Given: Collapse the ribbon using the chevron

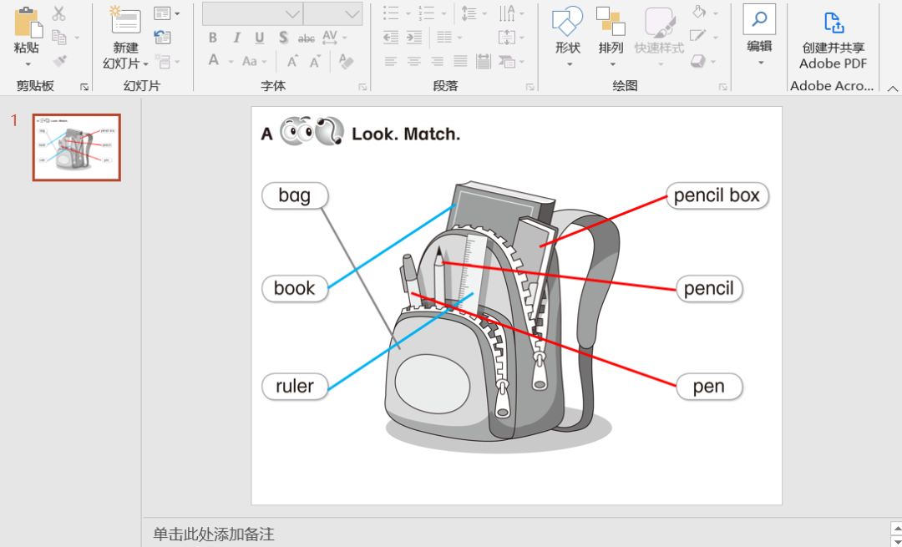Looking at the screenshot, I should point(892,88).
